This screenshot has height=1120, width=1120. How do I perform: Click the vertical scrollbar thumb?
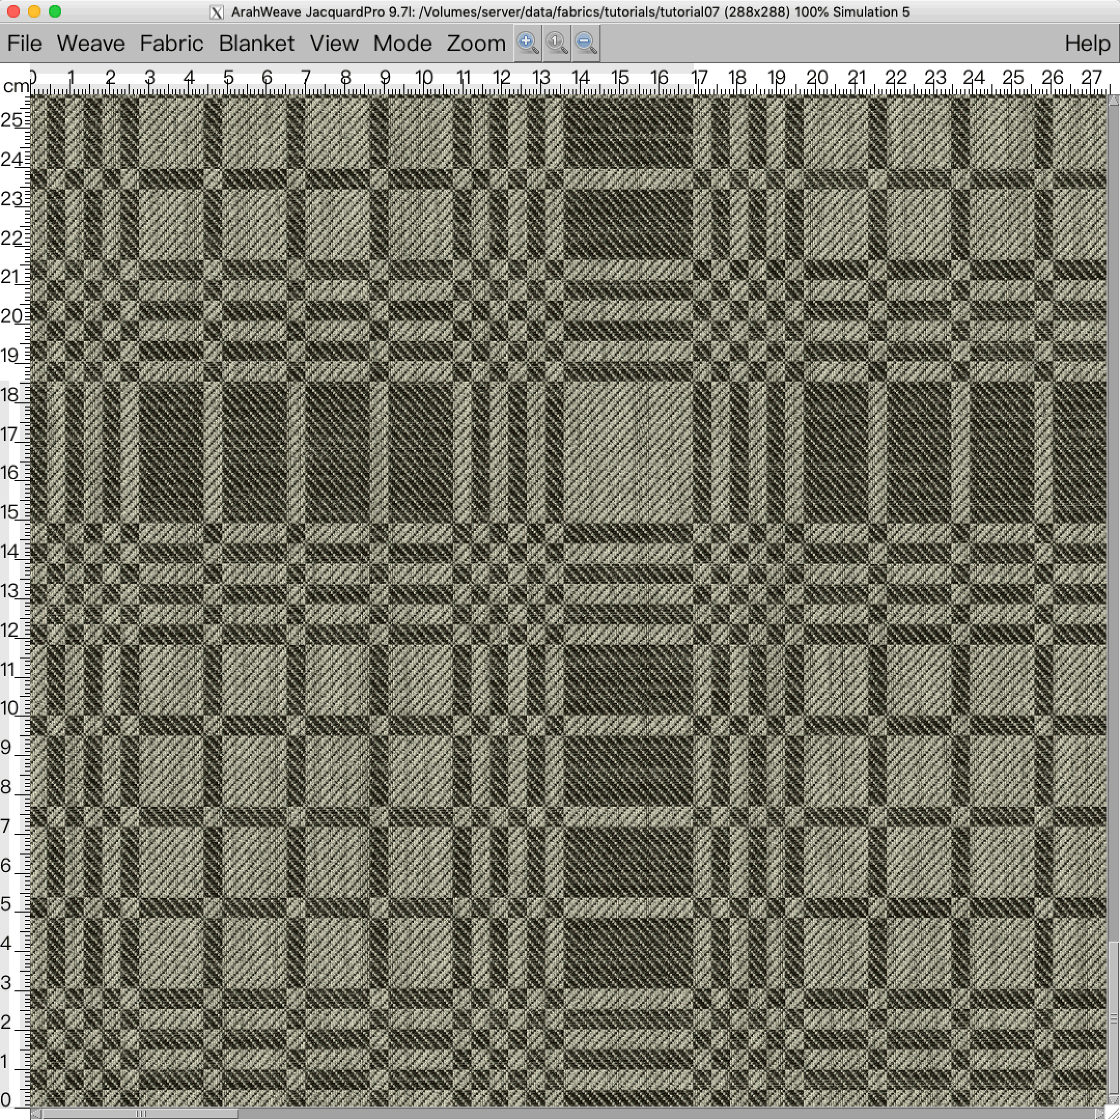point(1114,1018)
